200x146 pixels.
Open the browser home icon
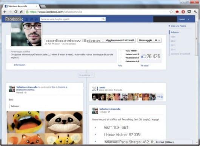click(x=21, y=12)
